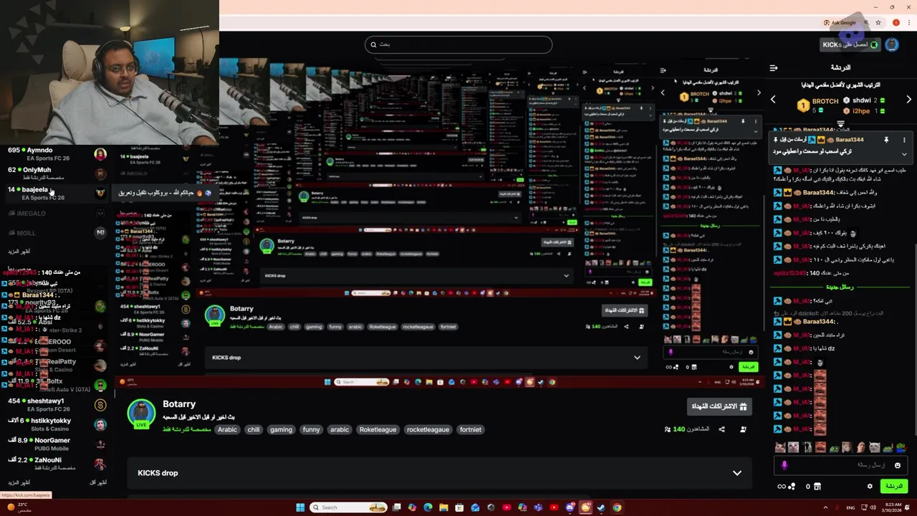The height and width of the screenshot is (516, 917).
Task: Open hstikkytokky's channel in the sidebar
Action: [57, 424]
